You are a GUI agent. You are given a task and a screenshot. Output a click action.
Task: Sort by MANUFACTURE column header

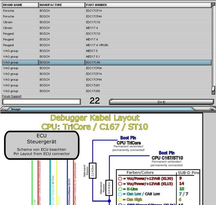coord(62,5)
